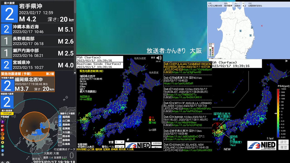290x163 pixels.
Task: Select the Hi-net履歴 history option
Action: click(86, 99)
